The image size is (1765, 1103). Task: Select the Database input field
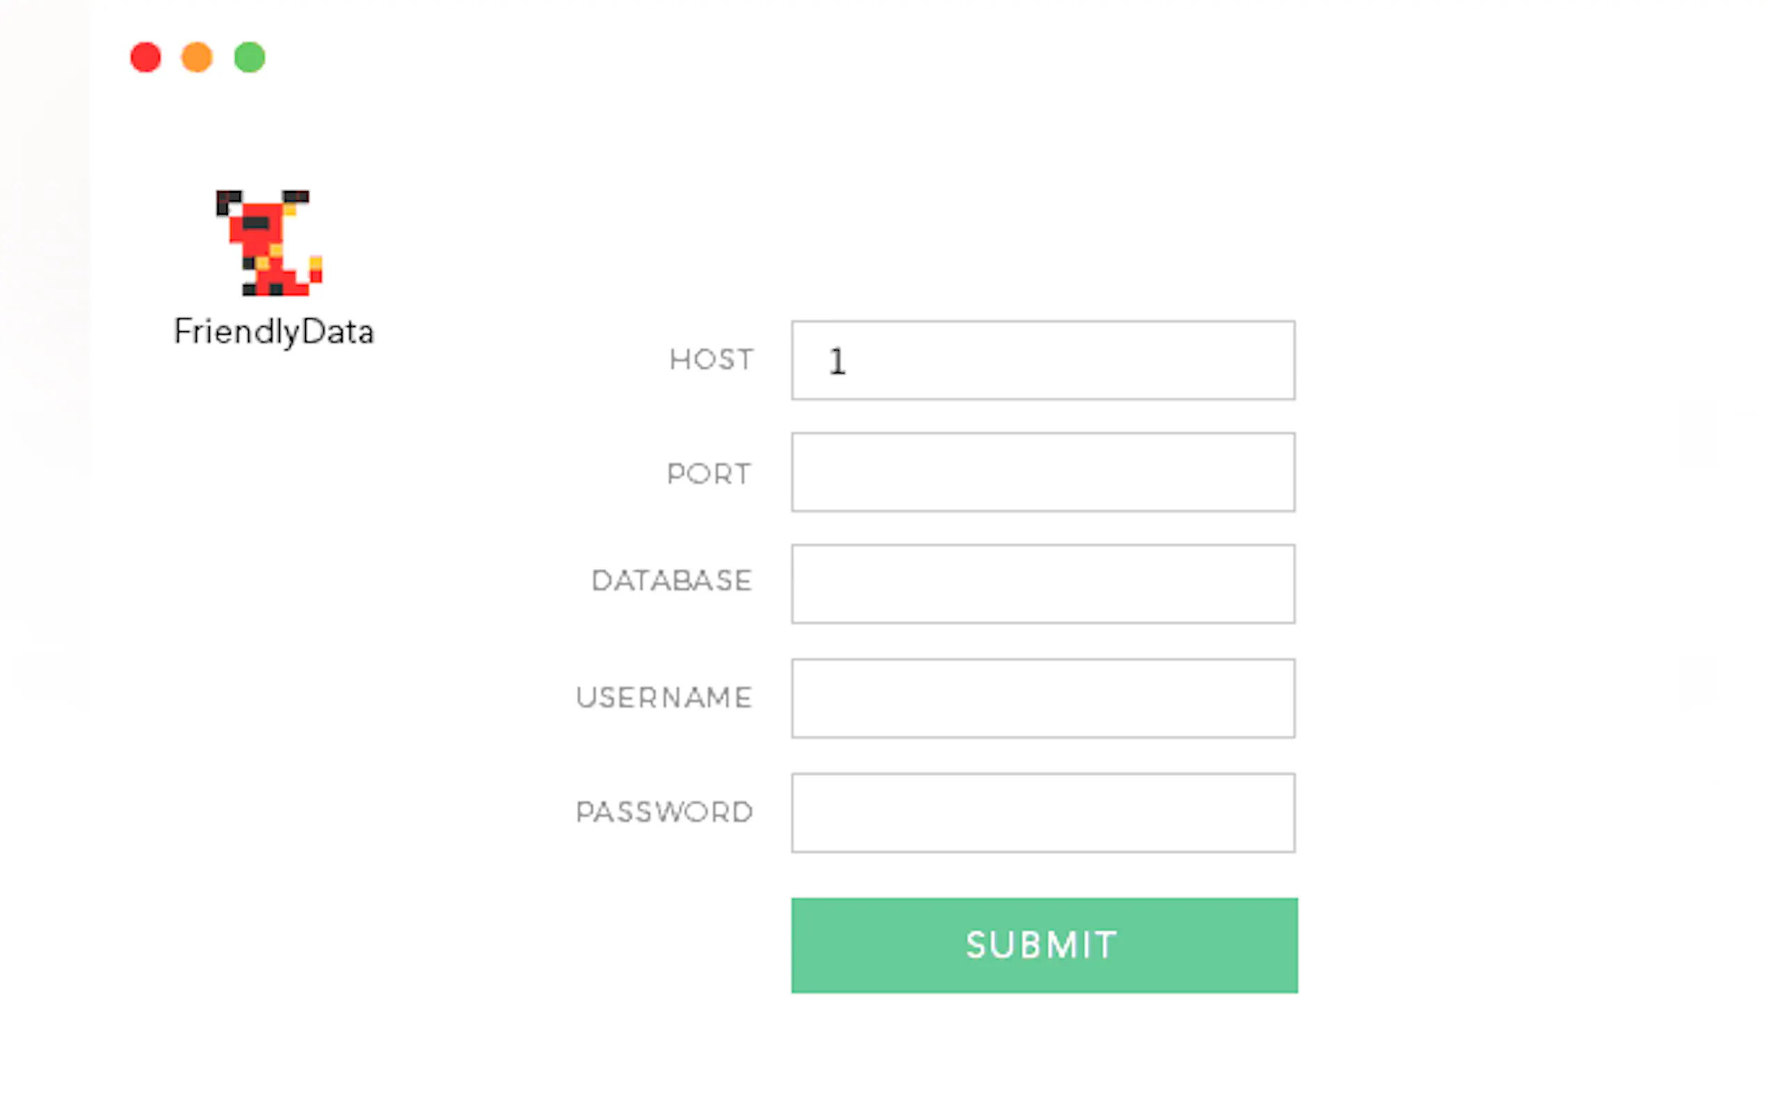(x=1042, y=583)
